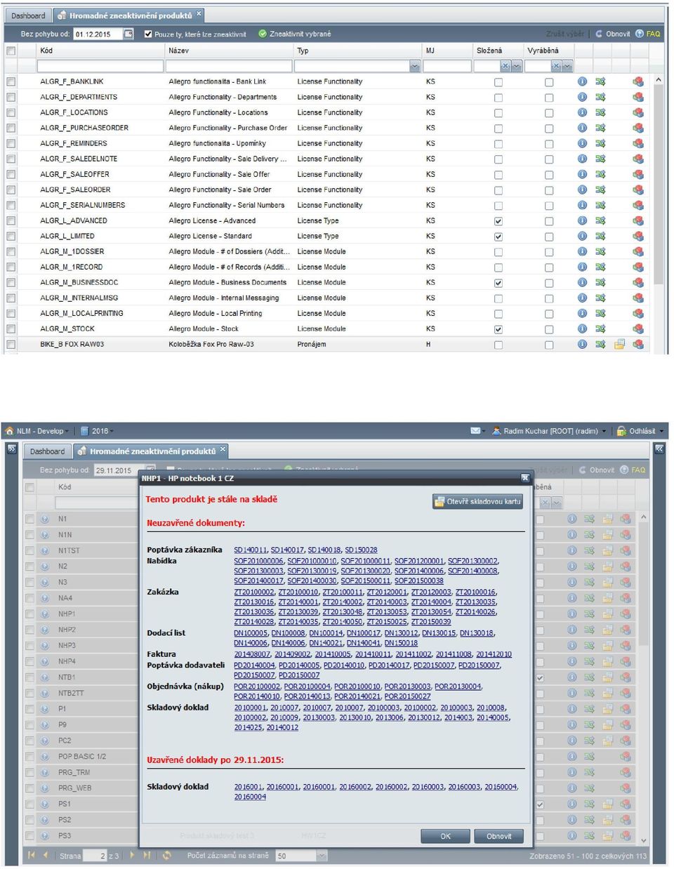
Task: Open order link ZT20100002
Action: [x=254, y=592]
